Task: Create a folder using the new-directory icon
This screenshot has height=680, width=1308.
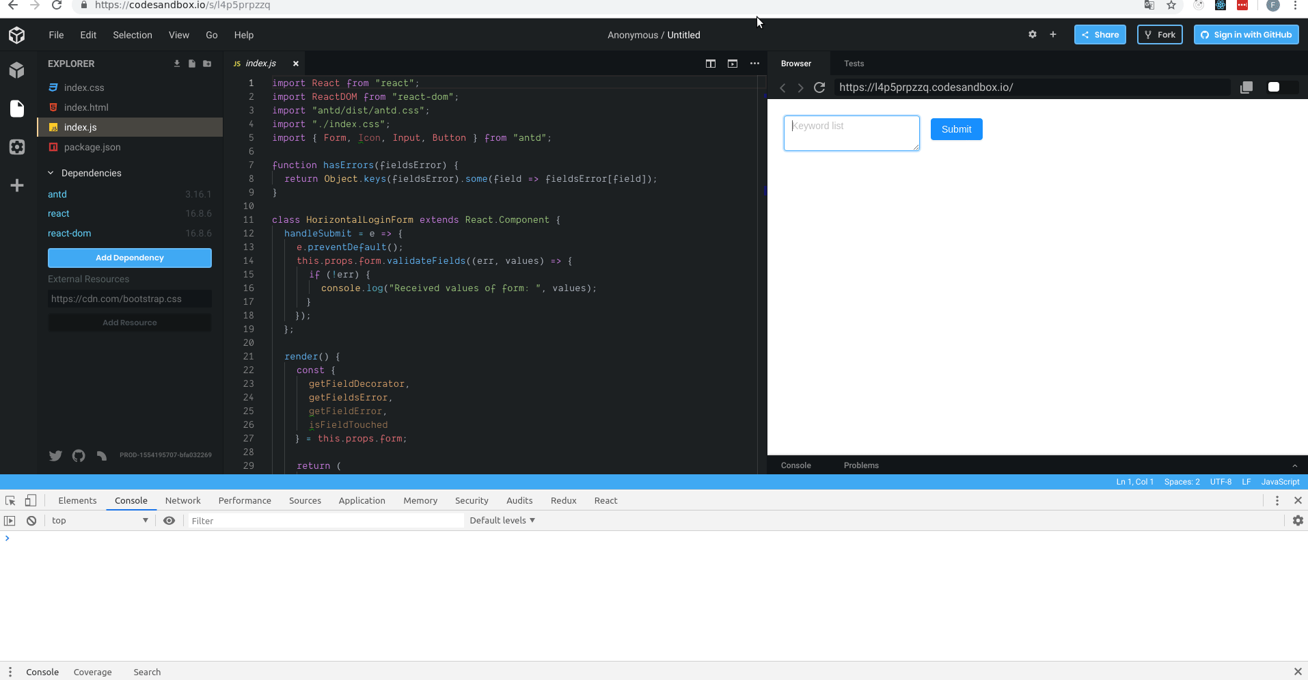Action: click(207, 64)
